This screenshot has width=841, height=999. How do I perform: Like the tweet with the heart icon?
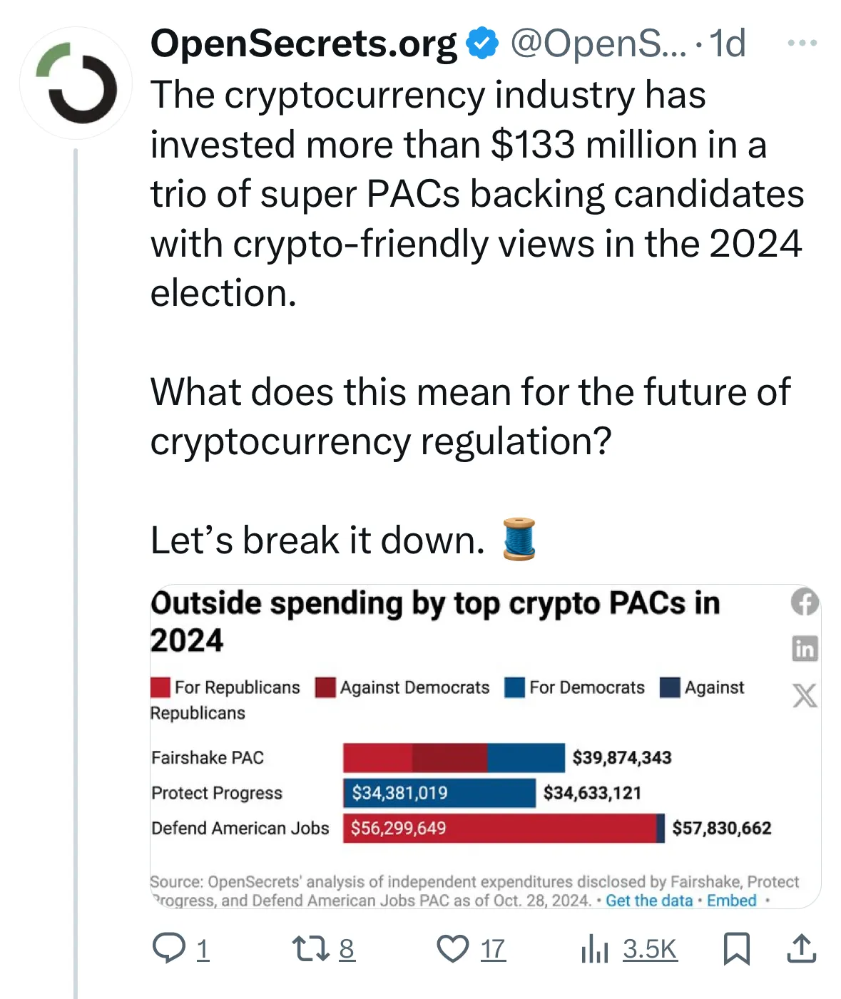pyautogui.click(x=452, y=948)
